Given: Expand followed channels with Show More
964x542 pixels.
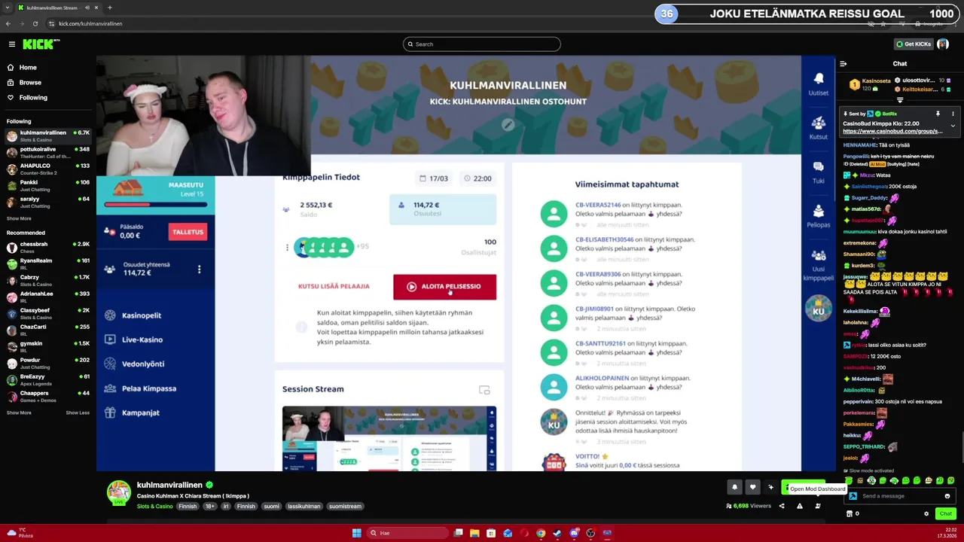Looking at the screenshot, I should tap(19, 219).
